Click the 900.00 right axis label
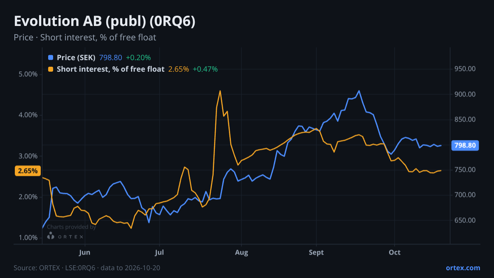The height and width of the screenshot is (278, 494). coord(465,94)
